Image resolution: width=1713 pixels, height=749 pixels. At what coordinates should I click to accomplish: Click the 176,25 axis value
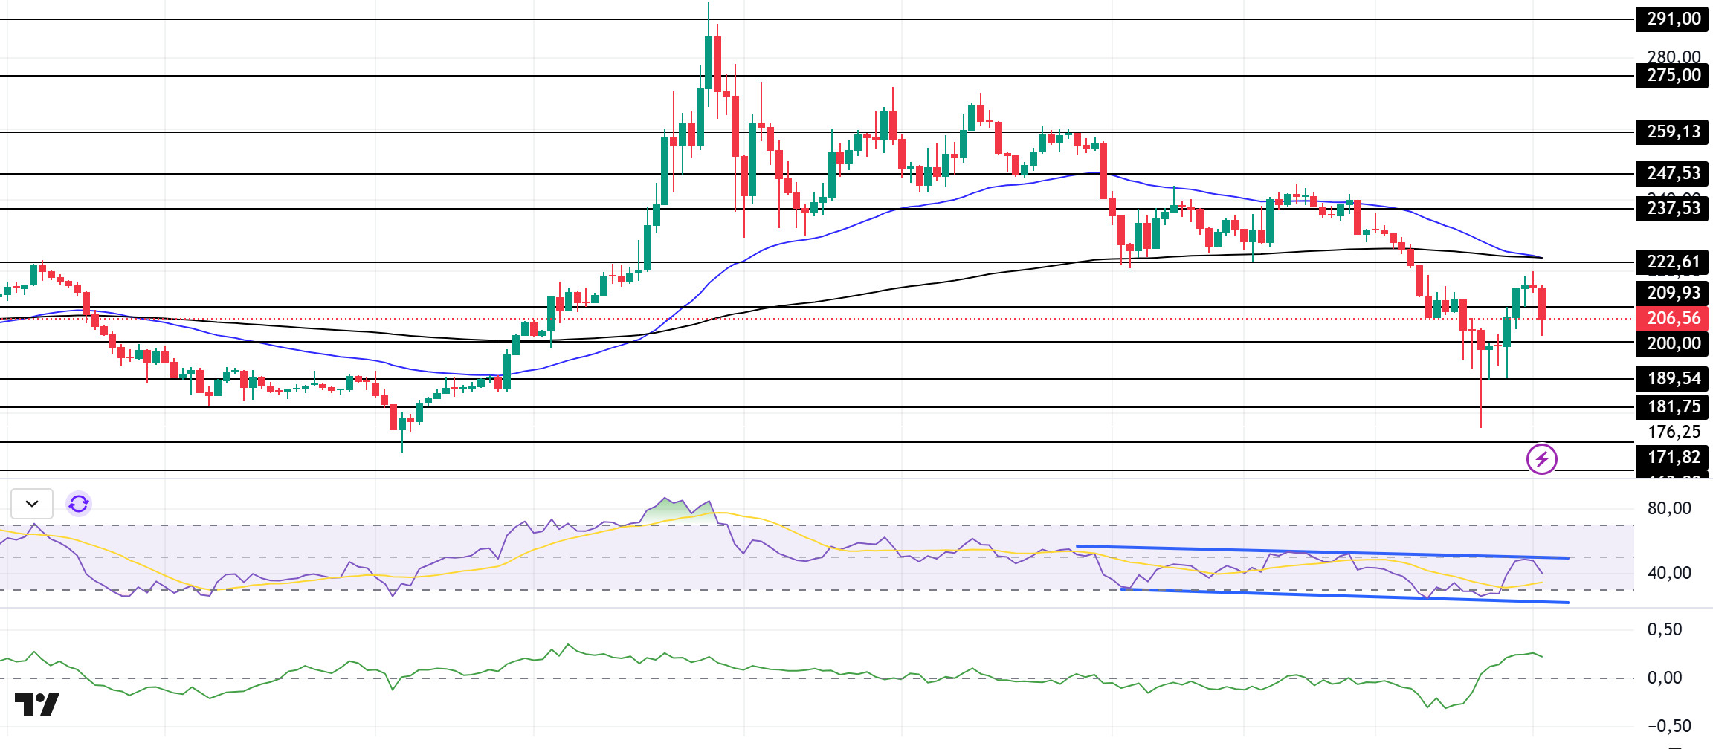(x=1674, y=432)
